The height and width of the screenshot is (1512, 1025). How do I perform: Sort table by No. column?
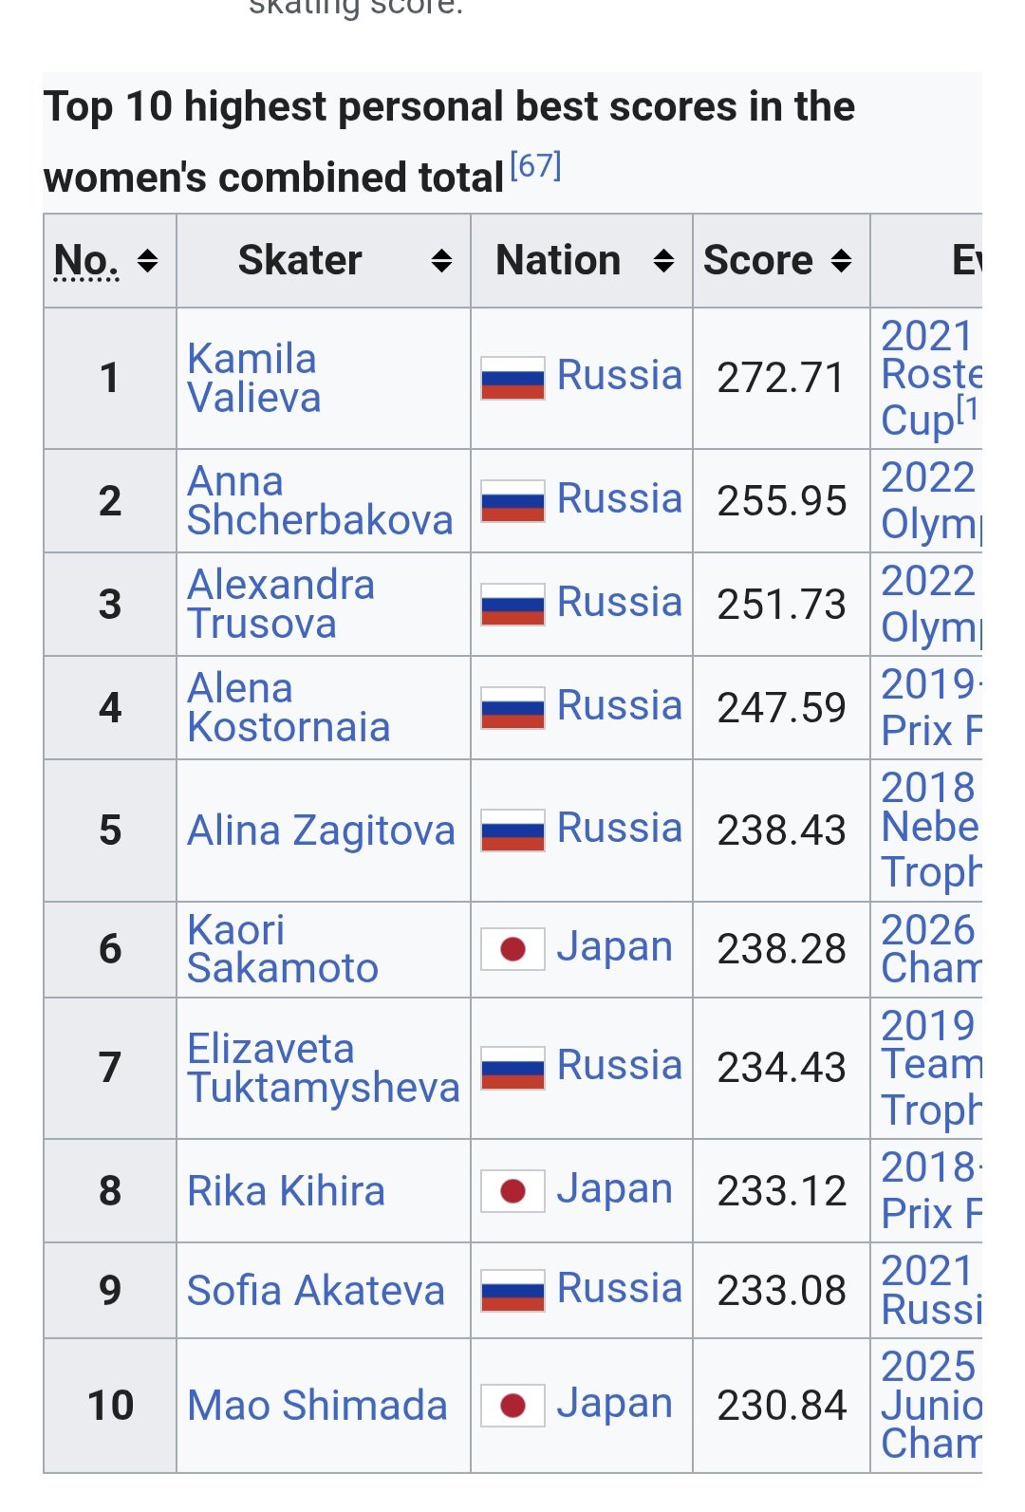pos(147,261)
